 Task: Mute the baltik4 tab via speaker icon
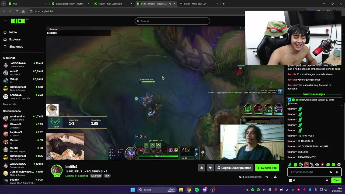coord(170,4)
